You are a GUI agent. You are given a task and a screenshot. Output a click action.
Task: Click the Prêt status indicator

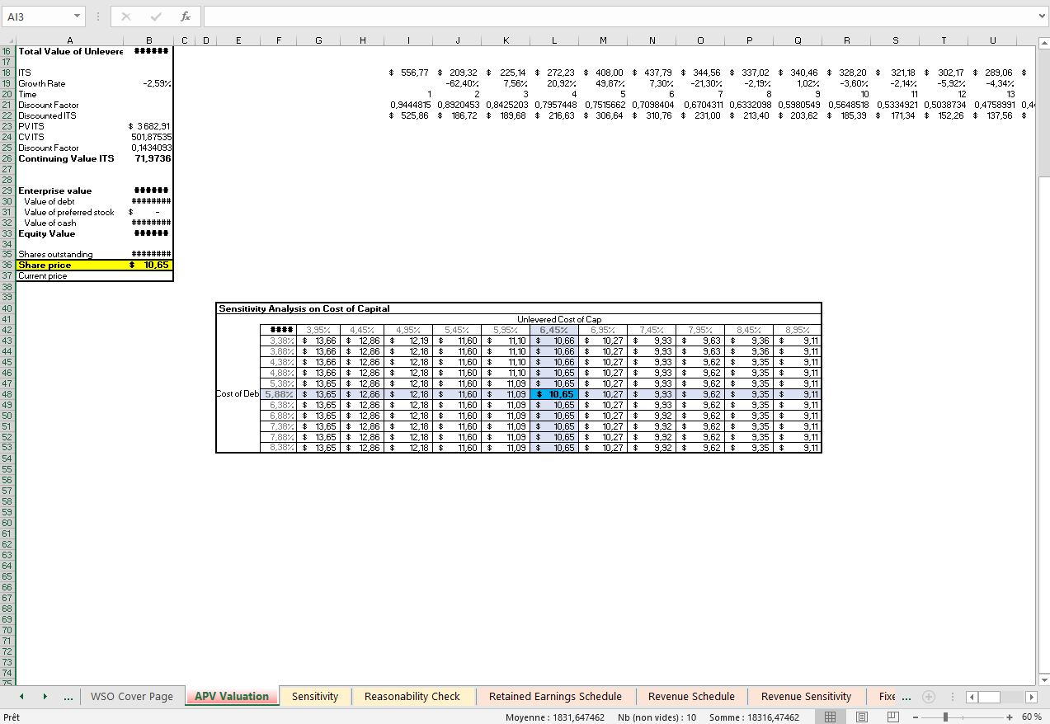[12, 717]
